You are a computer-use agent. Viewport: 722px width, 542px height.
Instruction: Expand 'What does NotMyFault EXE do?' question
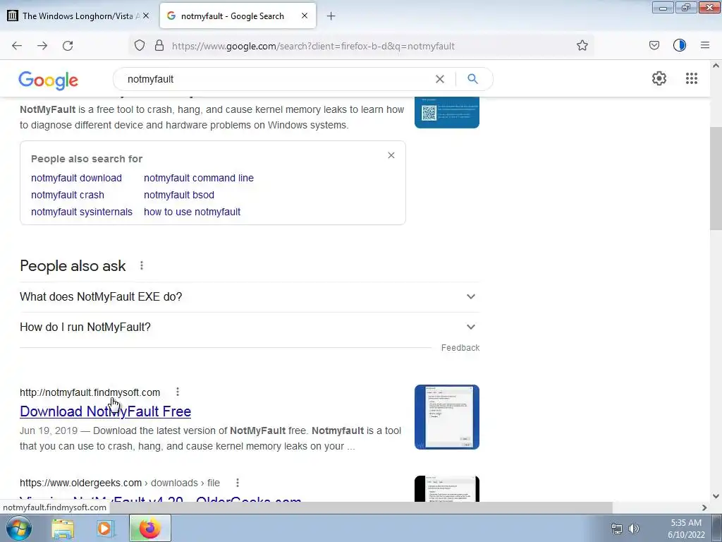pos(250,297)
